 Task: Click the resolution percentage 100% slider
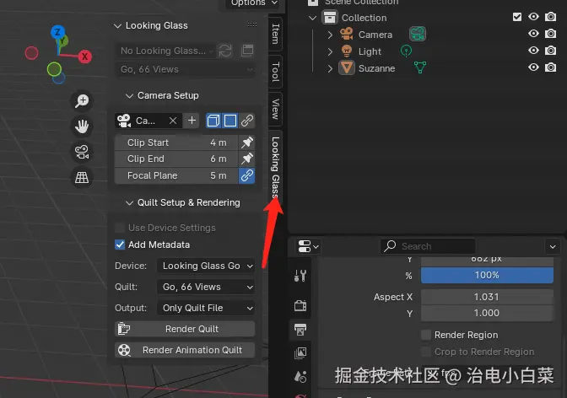coord(487,275)
